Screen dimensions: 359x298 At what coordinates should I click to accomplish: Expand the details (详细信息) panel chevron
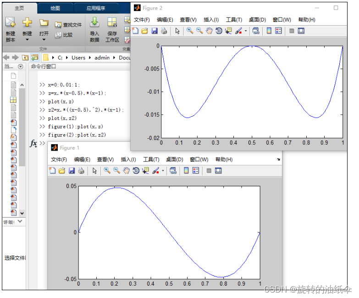(20, 221)
